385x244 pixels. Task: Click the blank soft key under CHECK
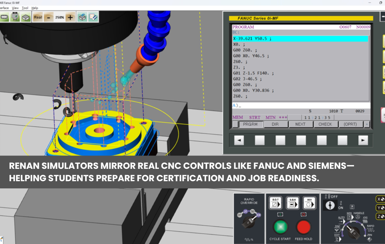tap(322, 140)
